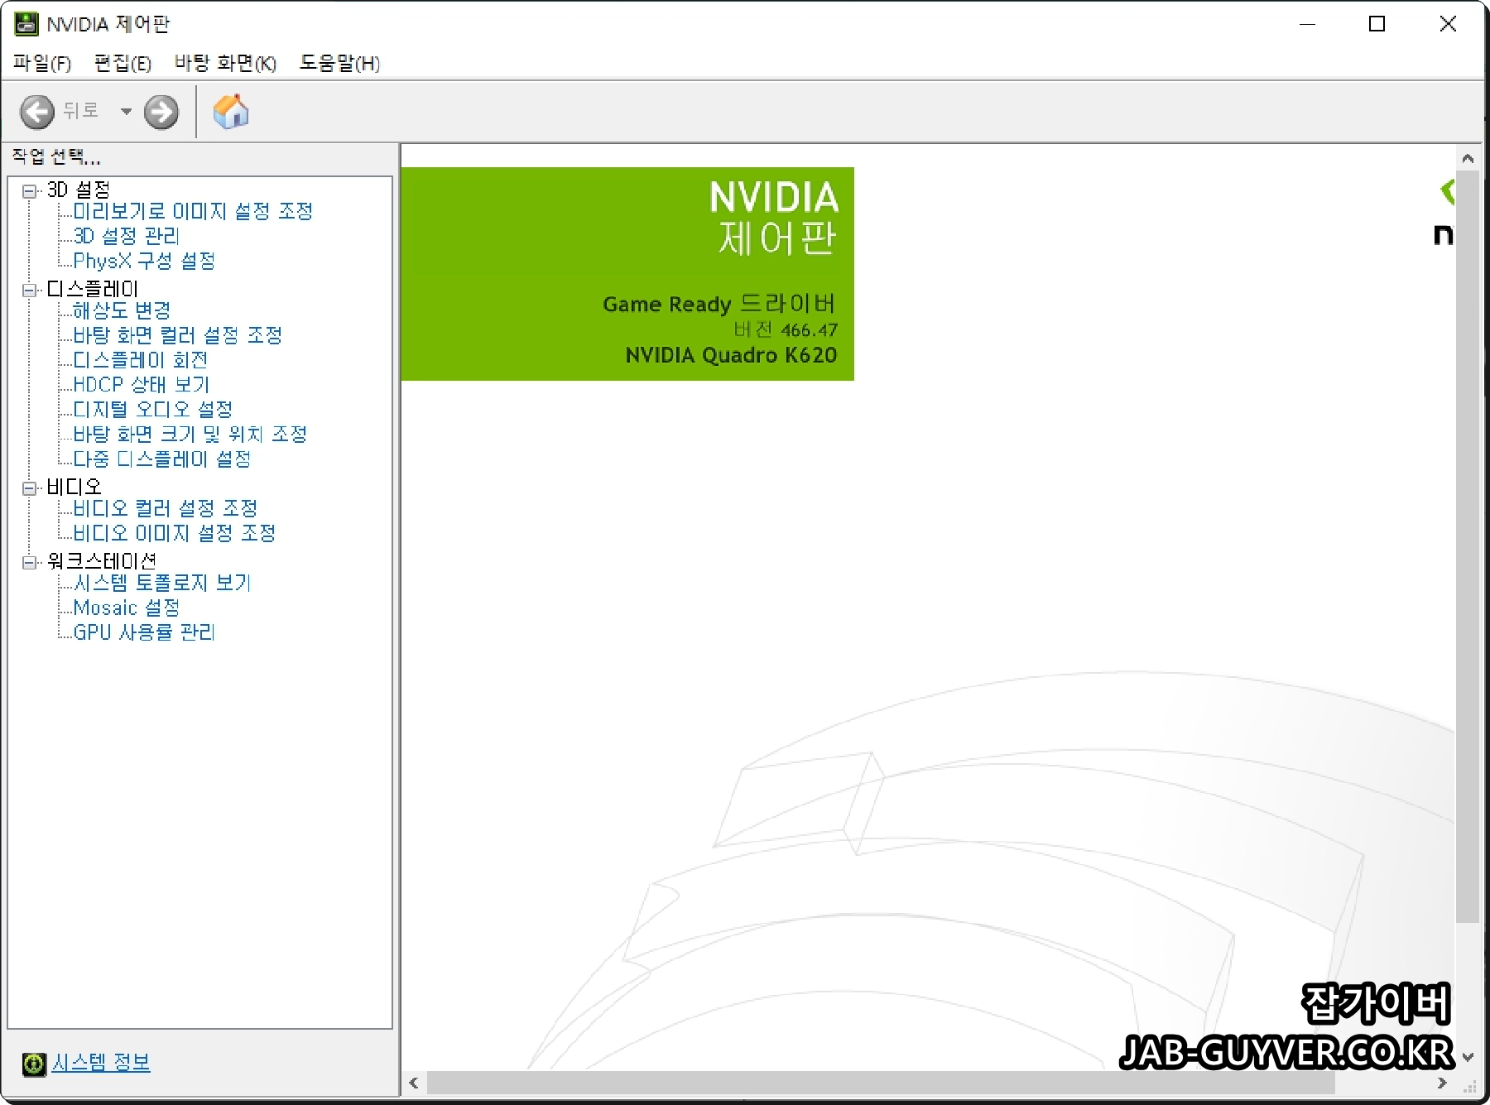1490x1105 pixels.
Task: Select 디지털 오디오 설정
Action: (152, 410)
